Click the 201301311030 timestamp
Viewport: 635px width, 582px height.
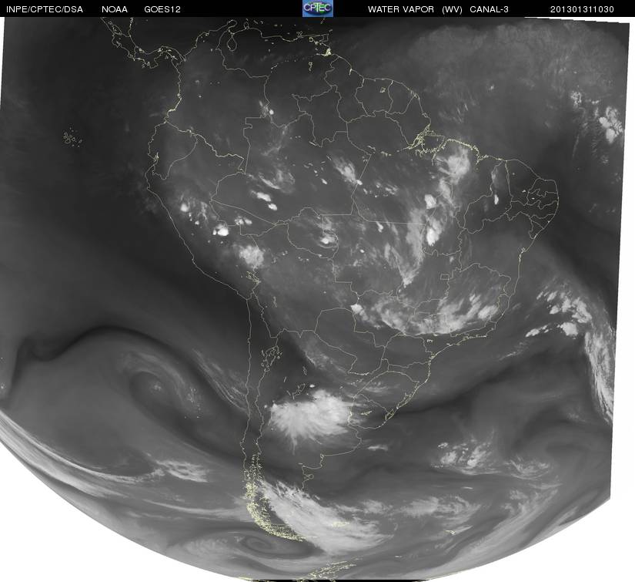tap(582, 9)
